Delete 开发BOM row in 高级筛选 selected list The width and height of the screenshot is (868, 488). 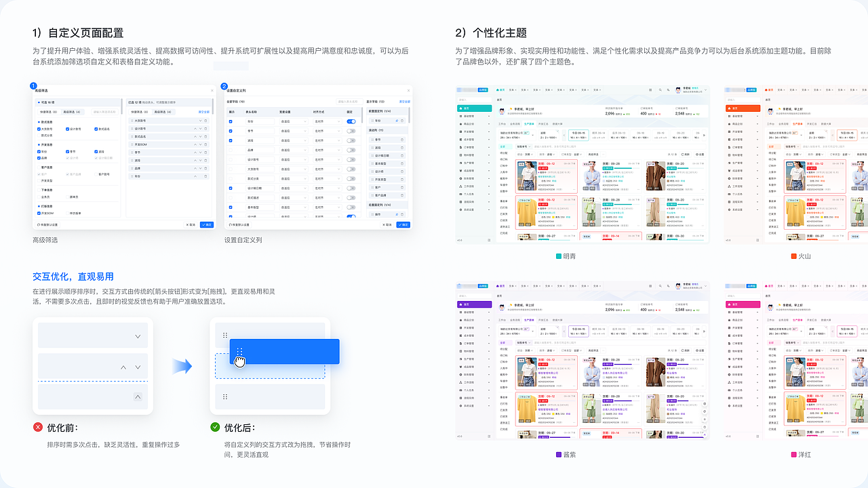205,144
